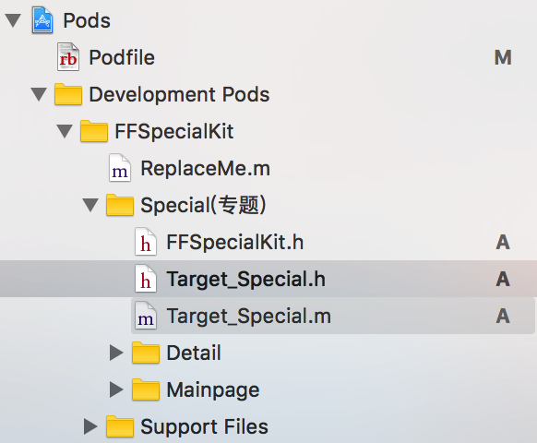Click the Ruby file icon beside Podfile
Viewport: 537px width, 443px height.
[68, 57]
